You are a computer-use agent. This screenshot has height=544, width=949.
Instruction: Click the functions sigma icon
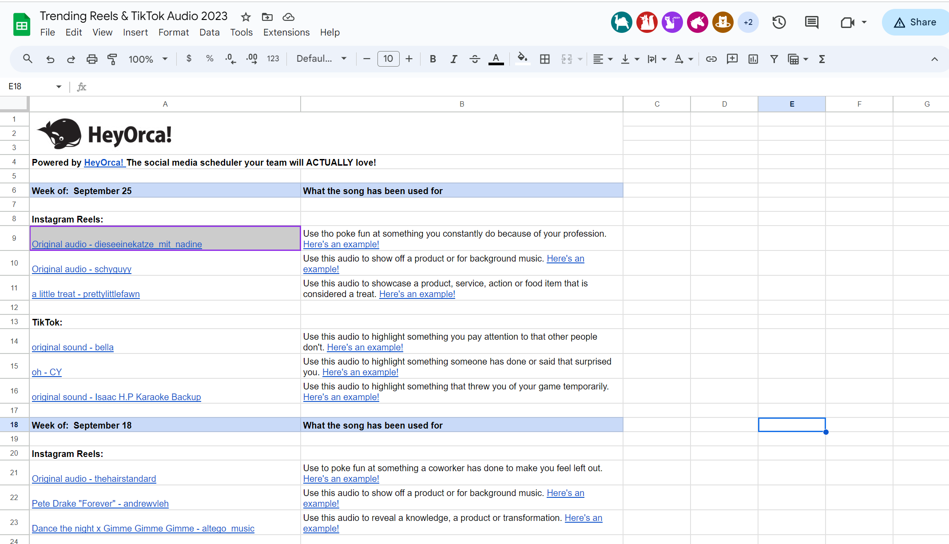822,59
